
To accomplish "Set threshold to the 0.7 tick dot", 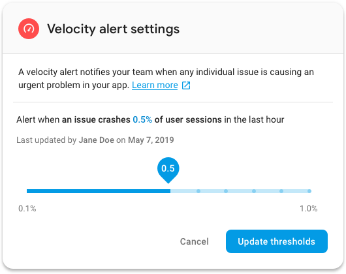I will (226, 191).
